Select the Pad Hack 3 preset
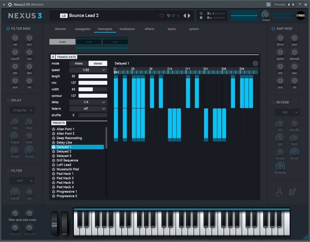Screen dimensions: 310x242 pyautogui.click(x=77, y=183)
